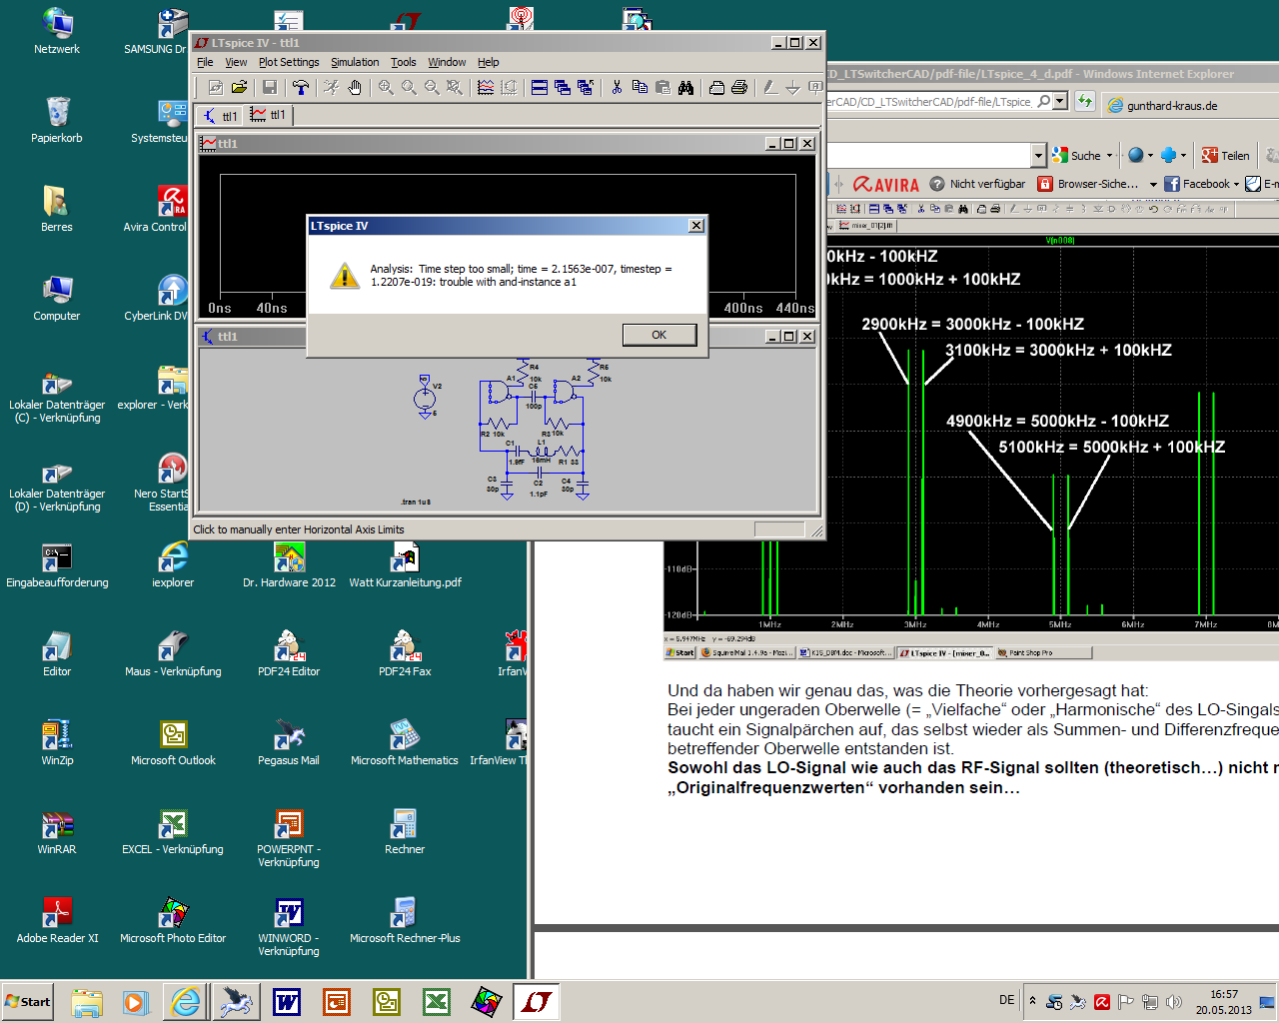
Task: Click the LTspice taskbar icon
Action: pyautogui.click(x=537, y=1001)
